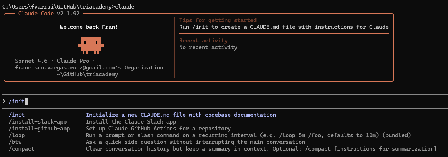
Task: Click the francisco.vargas.ruiz@gmail.com Organization text
Action: coord(89,68)
